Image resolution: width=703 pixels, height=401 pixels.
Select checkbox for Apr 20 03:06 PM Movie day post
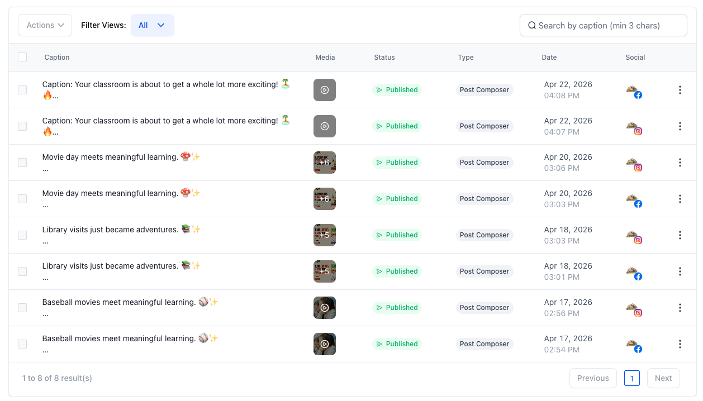pos(22,163)
